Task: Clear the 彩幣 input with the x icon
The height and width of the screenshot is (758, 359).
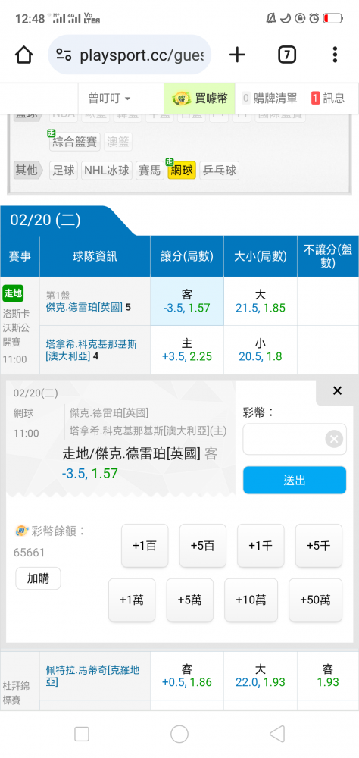Action: pos(333,439)
